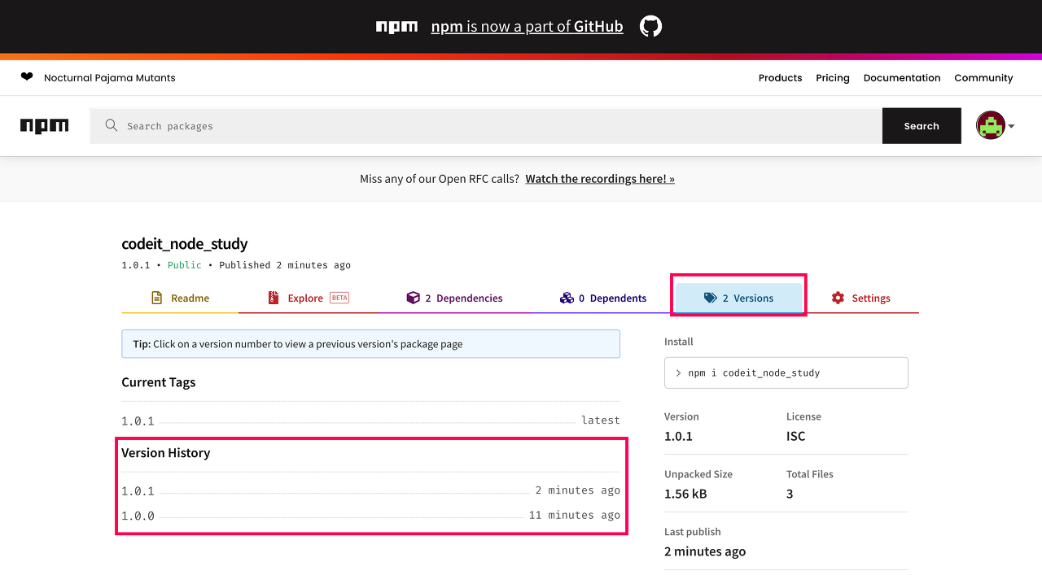Screen dimensions: 1042x575
Task: Open version 1.0.1 under Current Tags
Action: click(138, 420)
